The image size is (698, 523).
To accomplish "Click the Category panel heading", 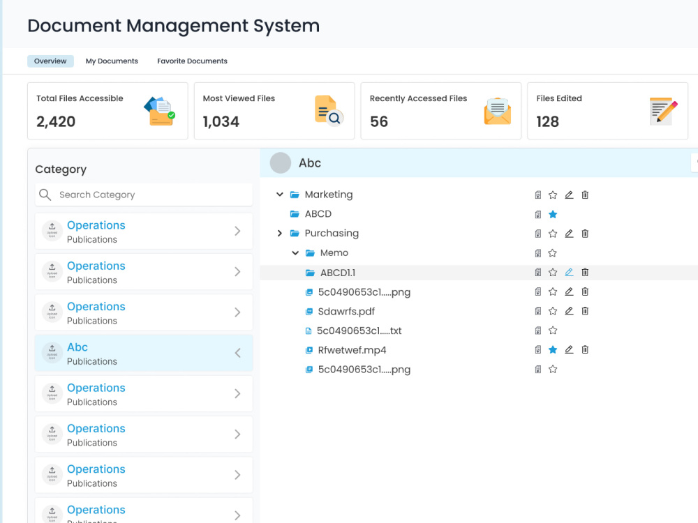I will (x=61, y=169).
